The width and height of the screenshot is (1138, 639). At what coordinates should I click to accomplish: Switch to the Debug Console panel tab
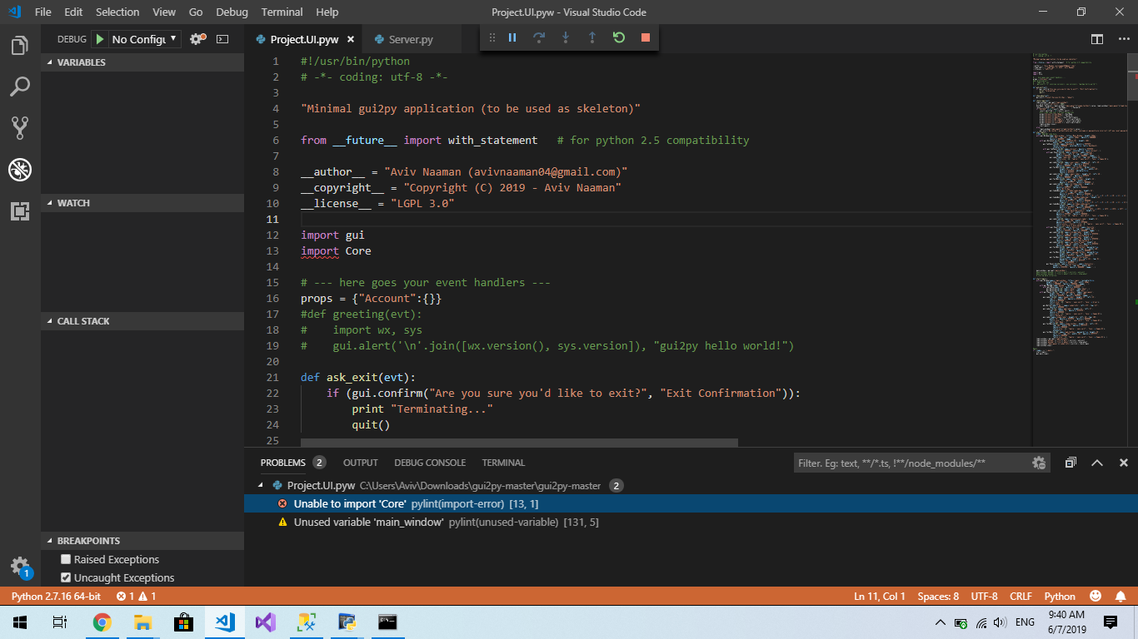tap(430, 463)
